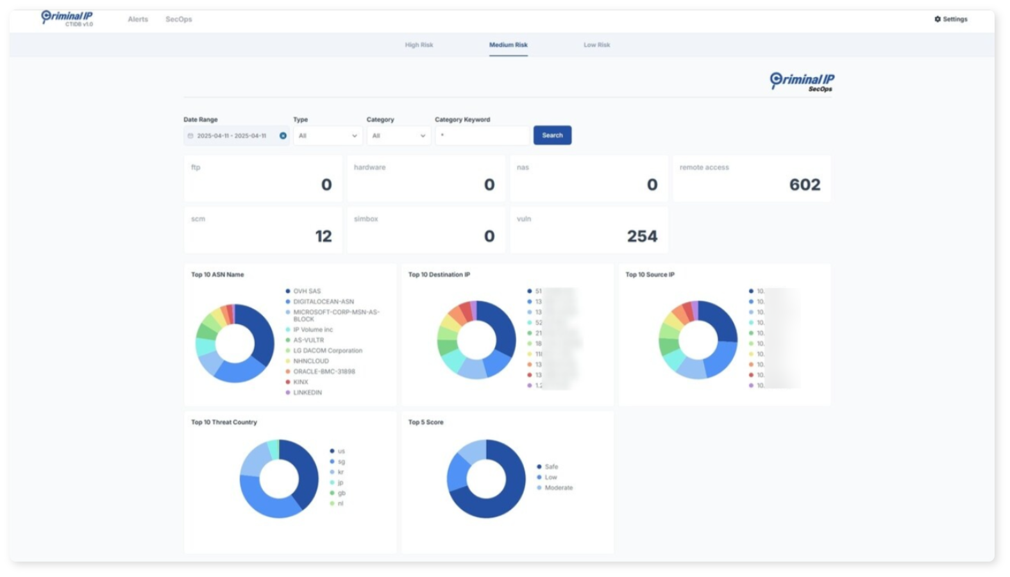Click the Criminal IP CTIDB logo

(x=67, y=18)
